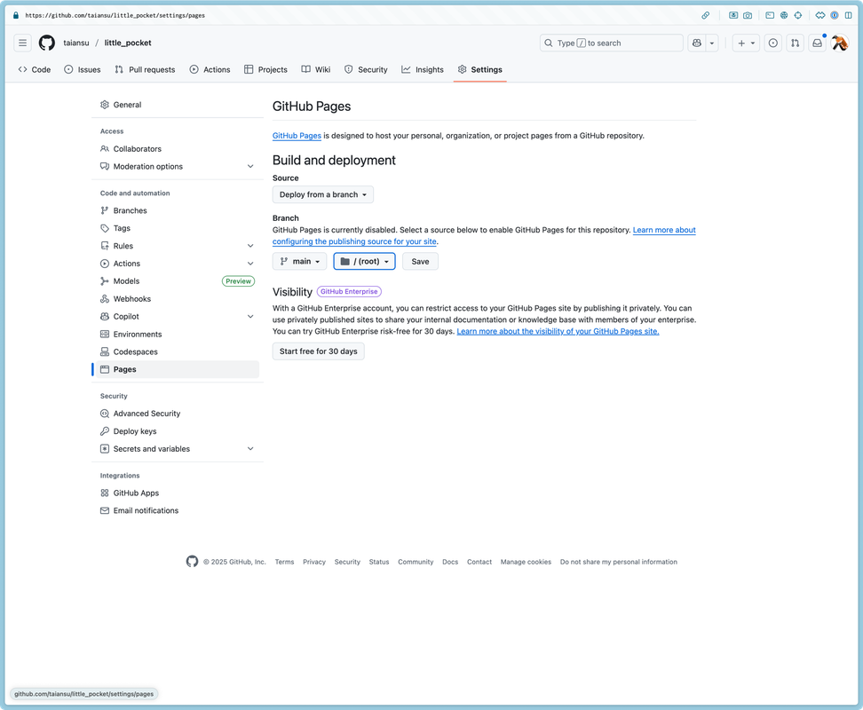Open GitHub Copilot chat icon
The width and height of the screenshot is (863, 710).
pyautogui.click(x=697, y=43)
